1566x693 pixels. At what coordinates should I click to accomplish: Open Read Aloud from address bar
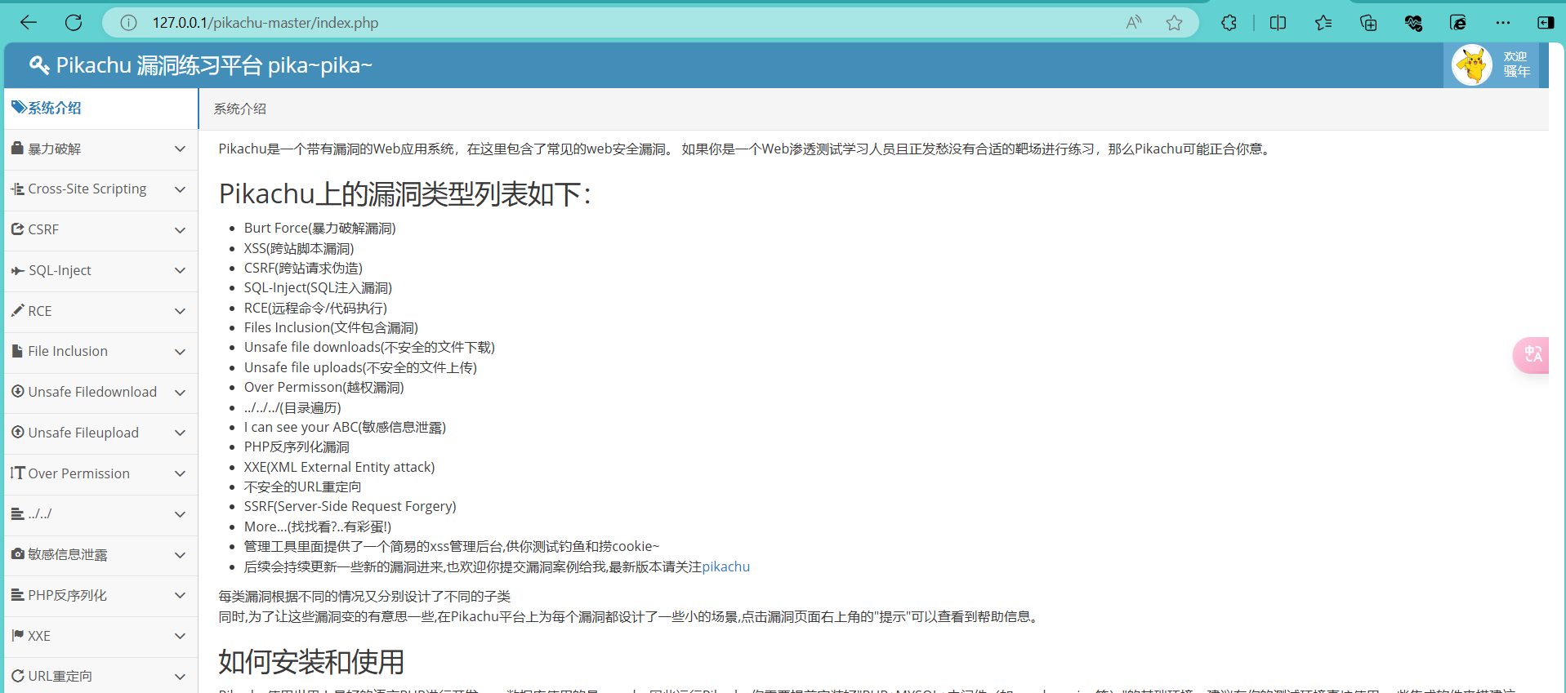tap(1133, 23)
